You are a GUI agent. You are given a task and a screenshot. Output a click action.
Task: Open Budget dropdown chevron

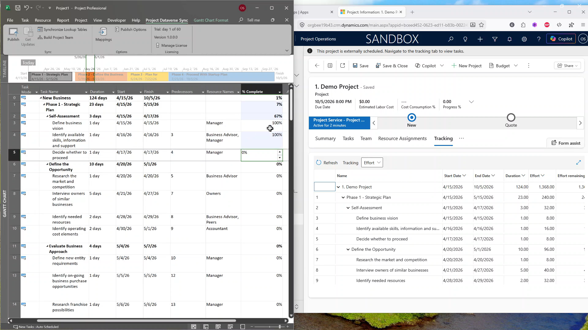pyautogui.click(x=516, y=65)
